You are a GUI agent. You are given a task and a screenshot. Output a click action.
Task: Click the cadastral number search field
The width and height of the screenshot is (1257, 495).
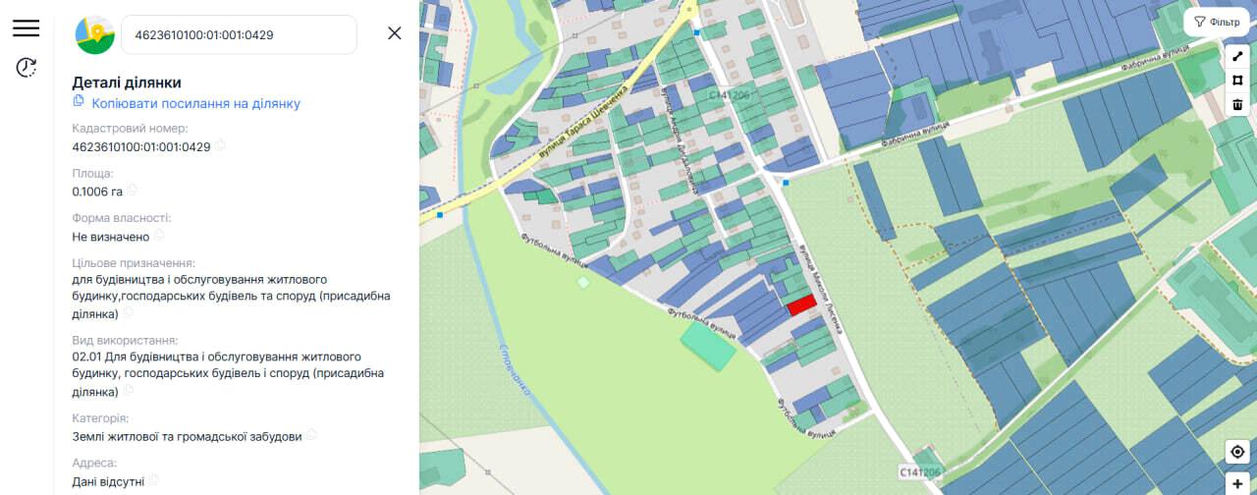coord(238,34)
